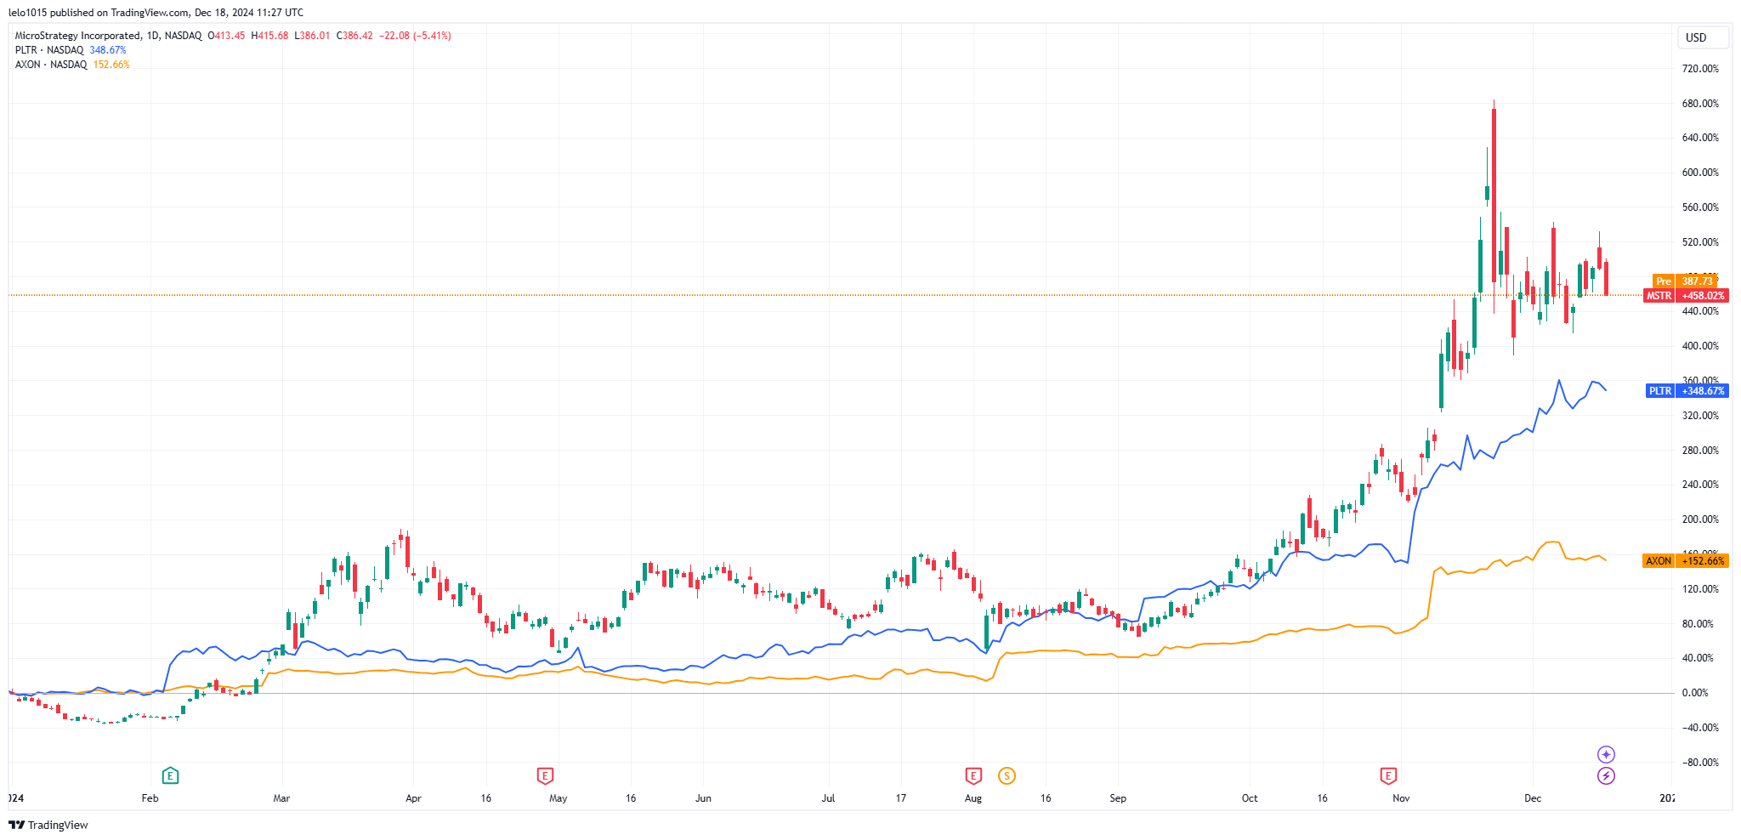This screenshot has height=840, width=1741.
Task: Click the Sep label on the time axis
Action: pyautogui.click(x=1118, y=798)
